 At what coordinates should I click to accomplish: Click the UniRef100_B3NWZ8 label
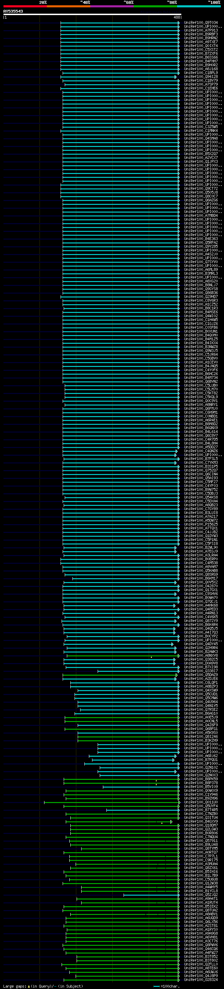tap(201, 347)
